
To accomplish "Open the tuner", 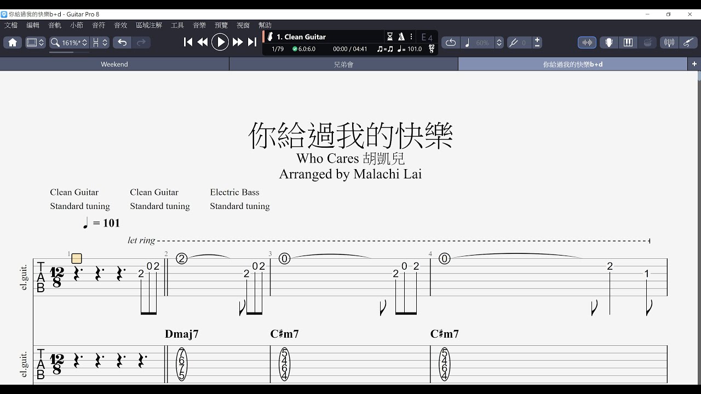I will 669,43.
